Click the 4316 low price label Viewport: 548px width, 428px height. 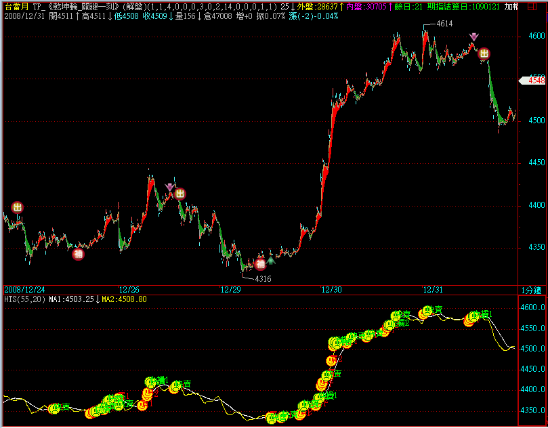coord(264,279)
